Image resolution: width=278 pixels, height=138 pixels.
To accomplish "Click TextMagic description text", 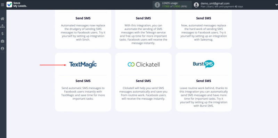I will 83,94.
